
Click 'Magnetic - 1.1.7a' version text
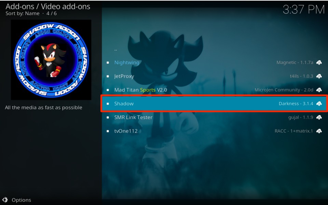click(x=295, y=63)
